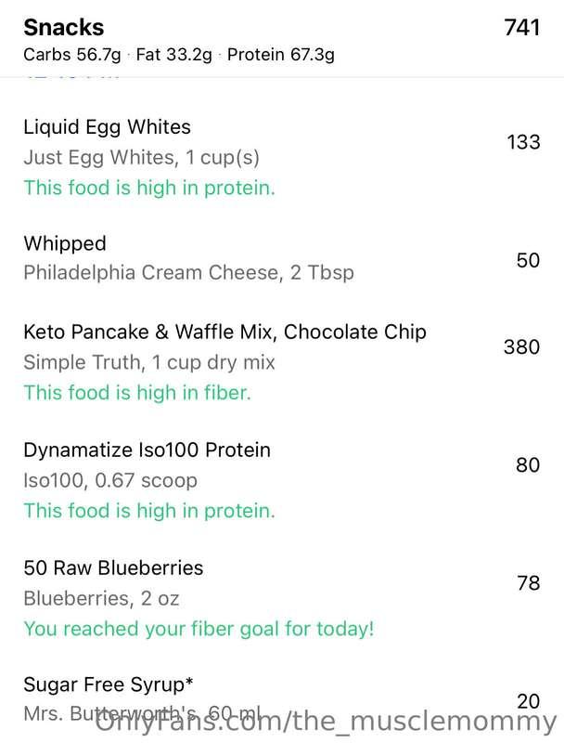Click the 133 calorie value for egg whites
This screenshot has height=743, width=564.
coord(523,142)
